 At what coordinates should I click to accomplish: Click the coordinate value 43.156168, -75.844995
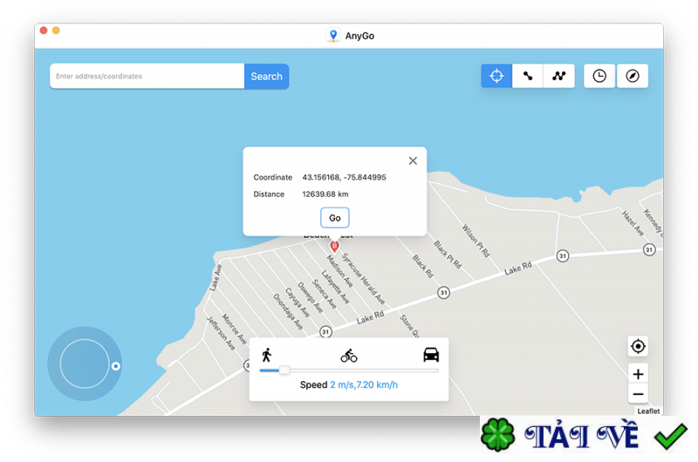click(x=344, y=178)
